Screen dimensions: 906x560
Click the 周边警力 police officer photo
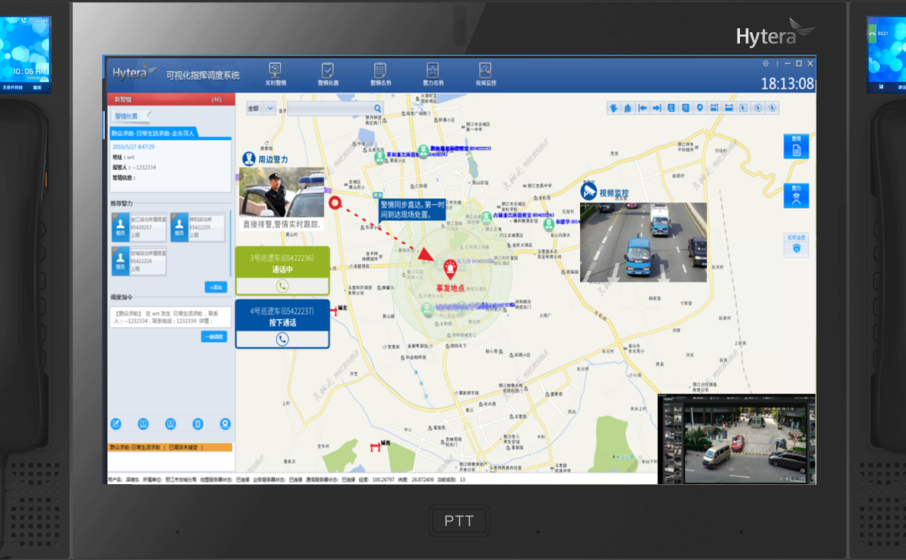pyautogui.click(x=282, y=193)
